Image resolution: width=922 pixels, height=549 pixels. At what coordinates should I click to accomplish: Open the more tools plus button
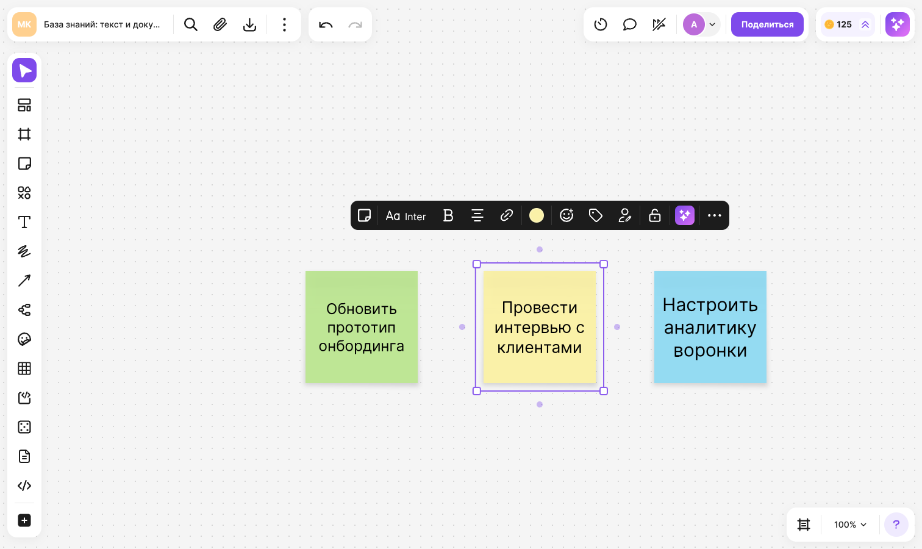coord(24,520)
